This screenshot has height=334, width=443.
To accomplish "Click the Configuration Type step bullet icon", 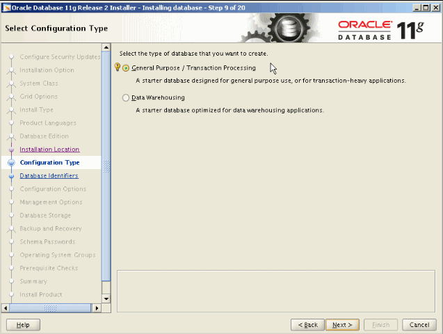I will pyautogui.click(x=11, y=163).
